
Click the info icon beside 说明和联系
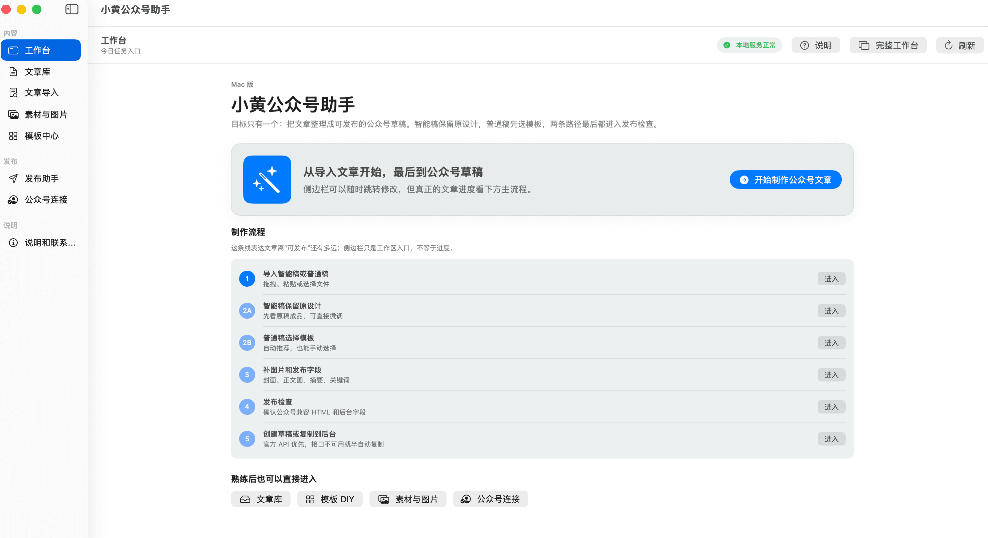pos(13,243)
